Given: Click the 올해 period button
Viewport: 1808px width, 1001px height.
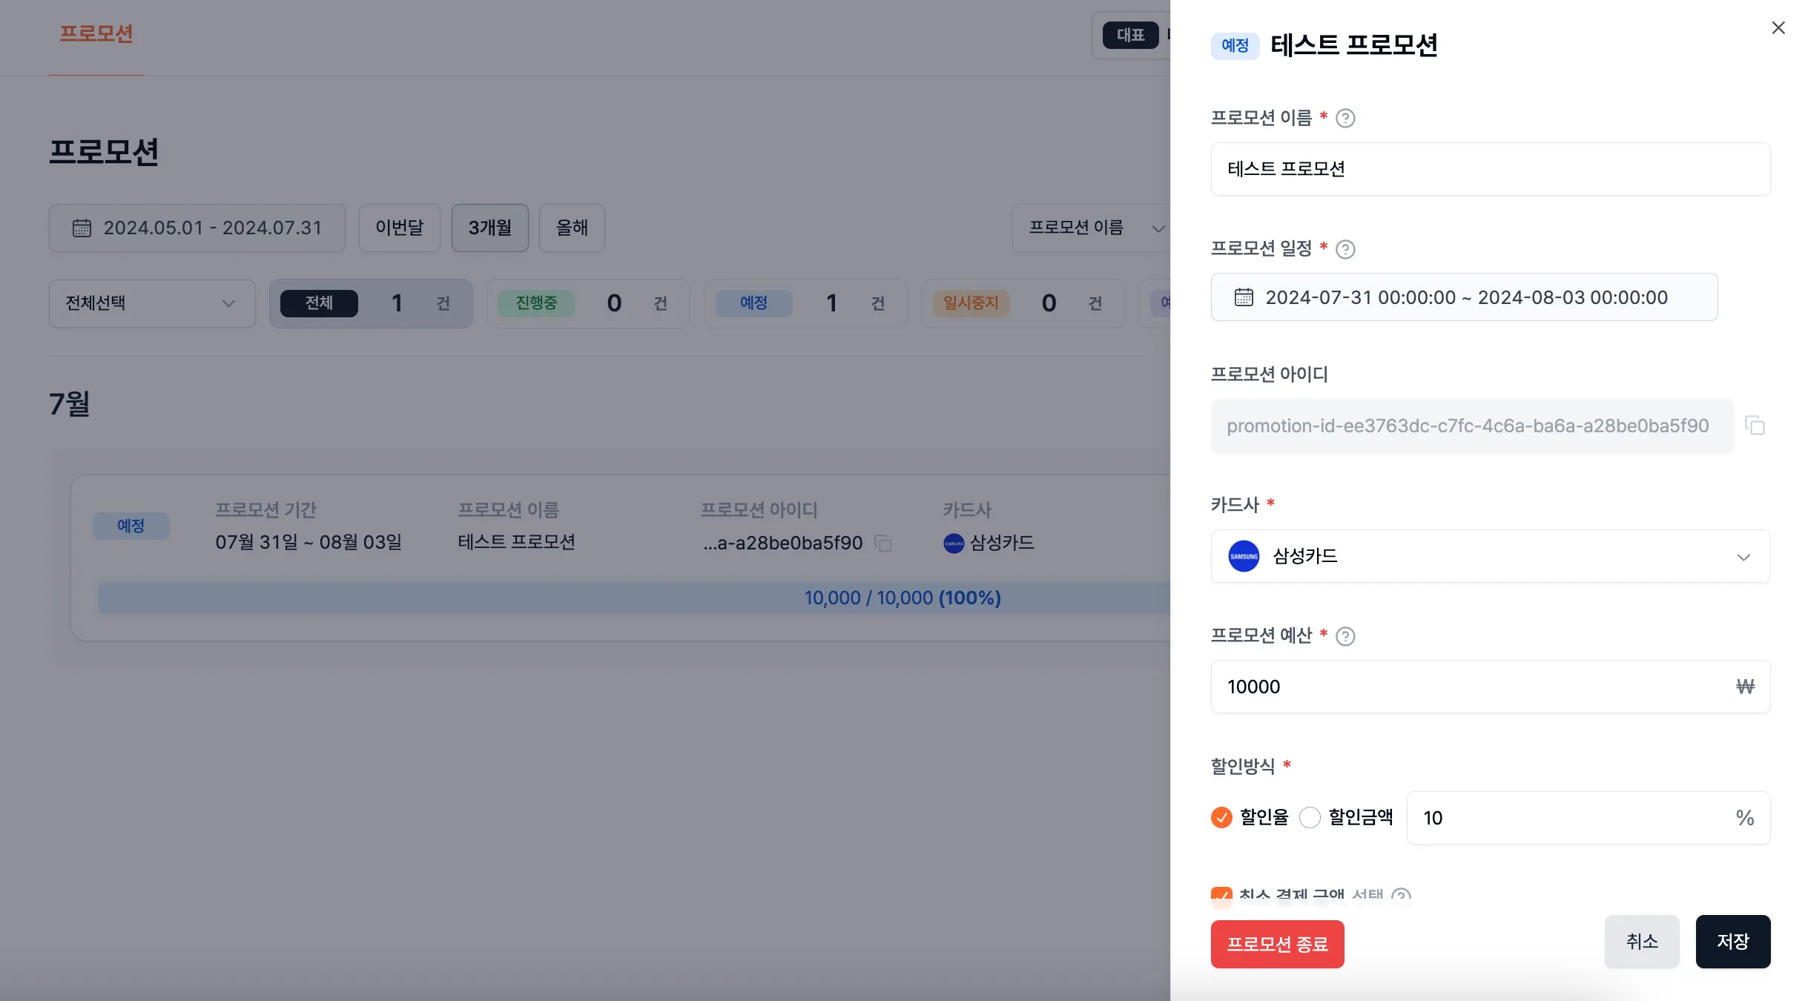Looking at the screenshot, I should [572, 228].
